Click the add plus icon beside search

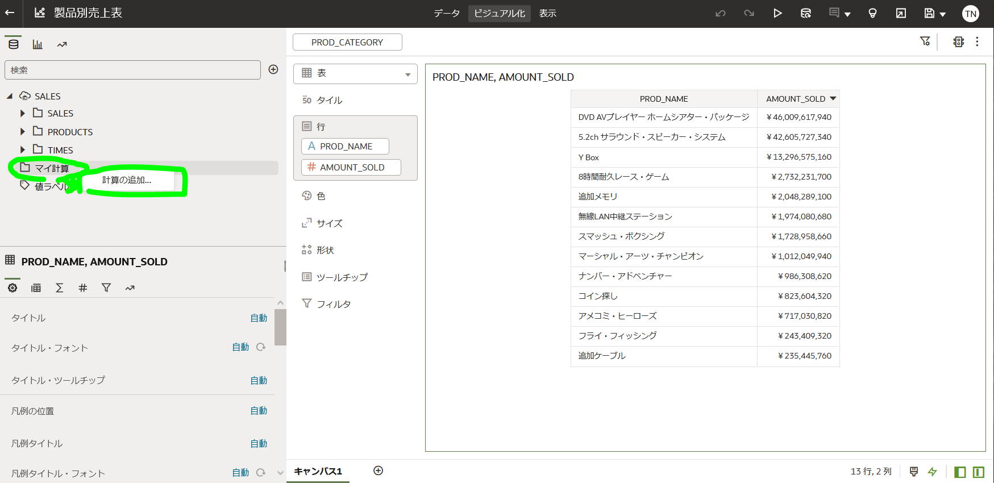click(x=273, y=69)
